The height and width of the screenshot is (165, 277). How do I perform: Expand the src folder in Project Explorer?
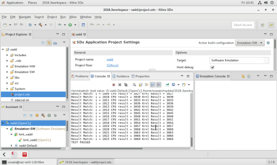pos(7,83)
